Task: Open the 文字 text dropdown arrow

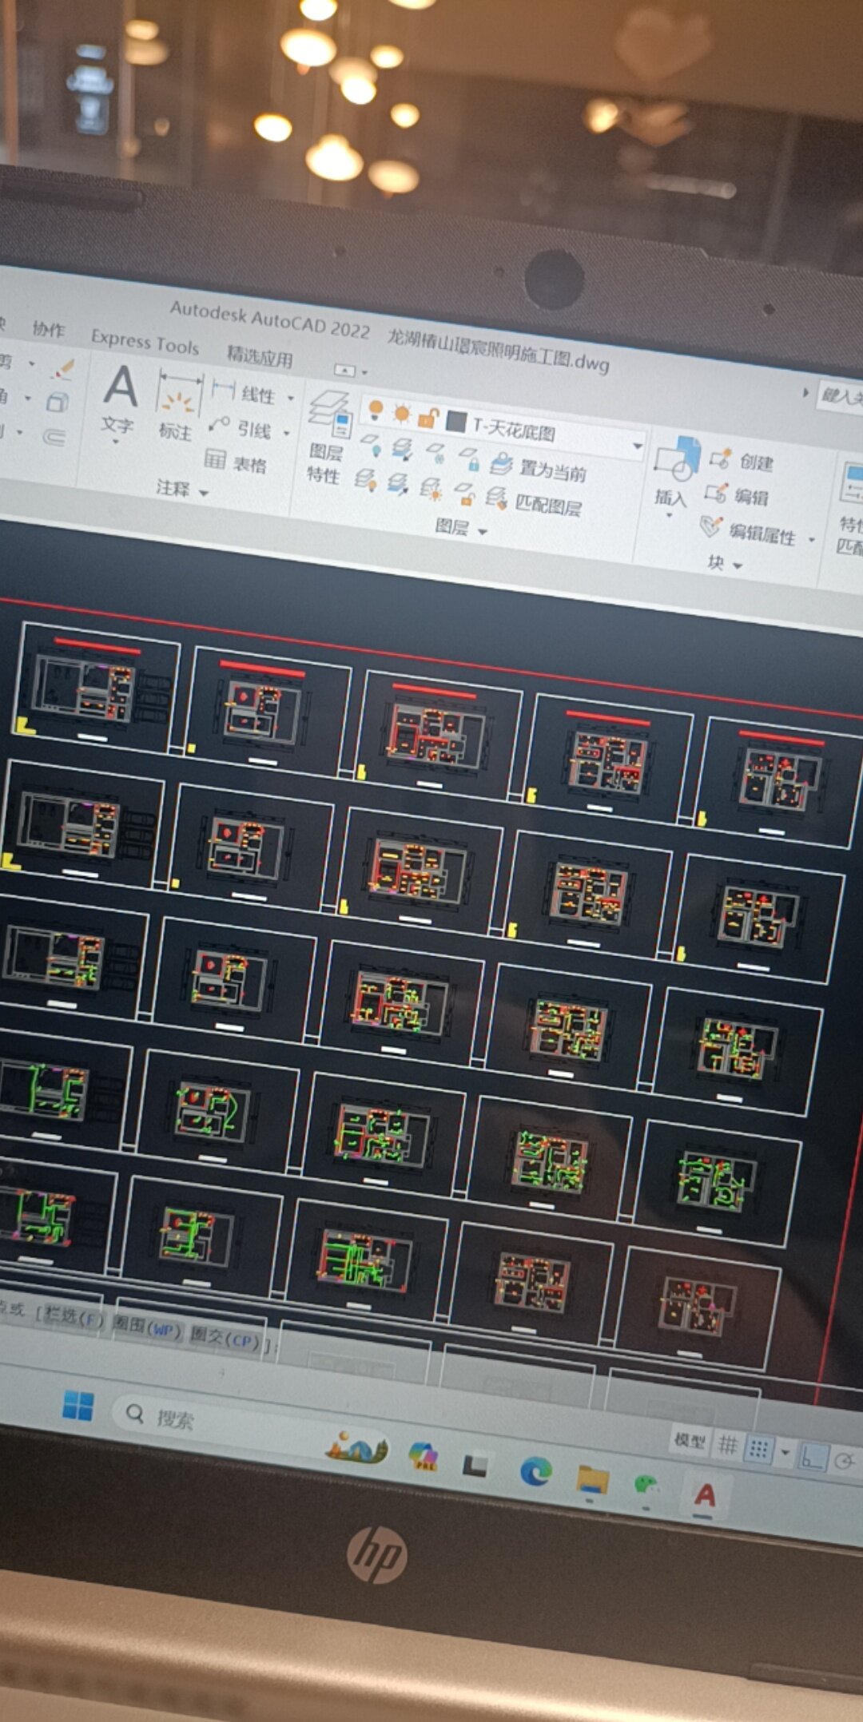Action: click(116, 442)
